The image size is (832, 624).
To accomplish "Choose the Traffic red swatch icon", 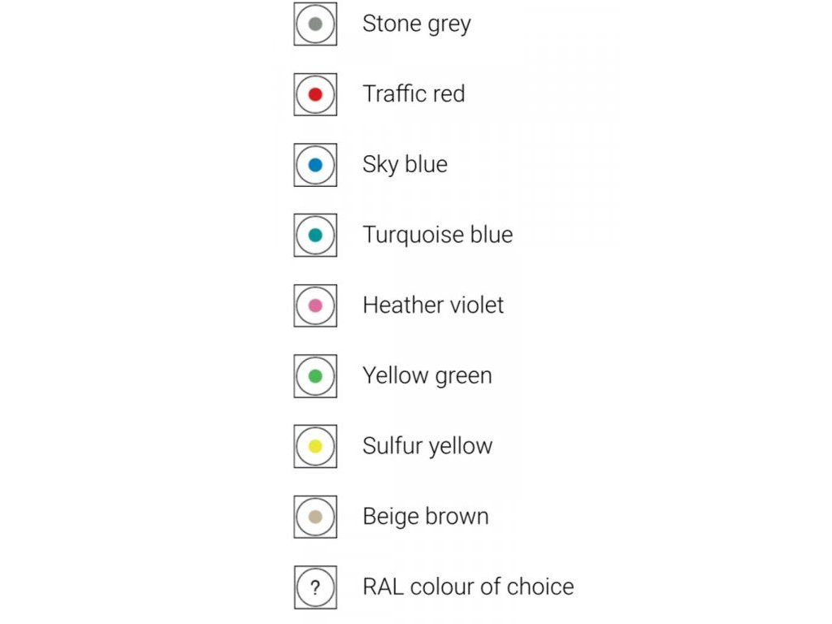I will click(315, 94).
